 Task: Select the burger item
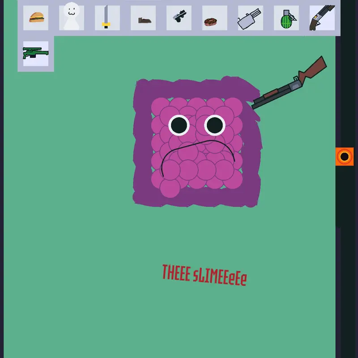tap(36, 18)
